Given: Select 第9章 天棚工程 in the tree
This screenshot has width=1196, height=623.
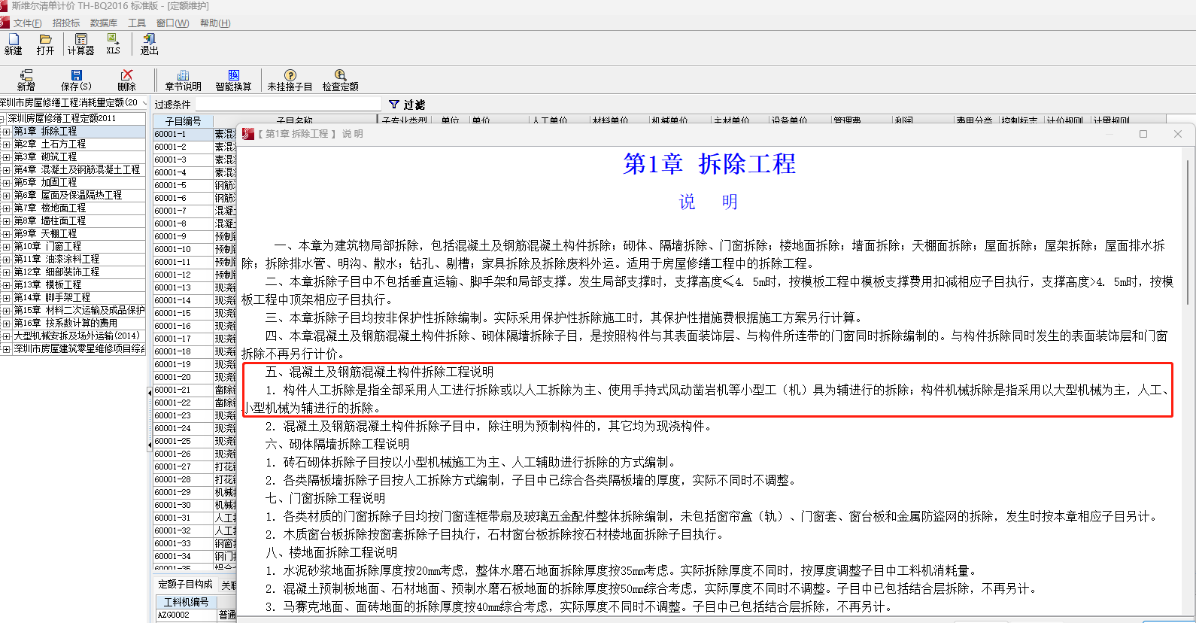Looking at the screenshot, I should (45, 233).
